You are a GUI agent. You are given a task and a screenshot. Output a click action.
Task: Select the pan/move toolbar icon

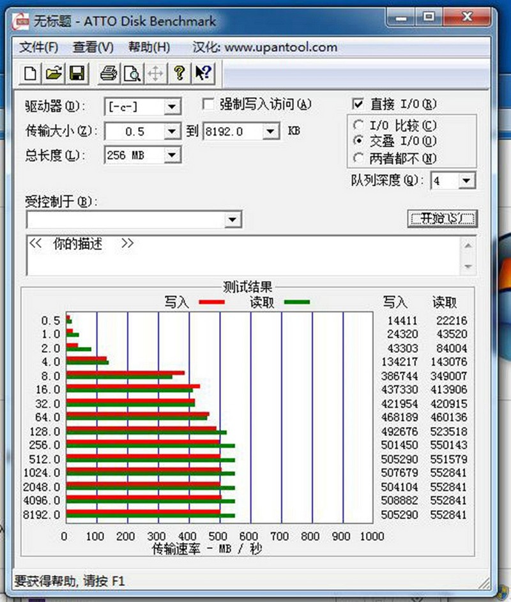(155, 73)
